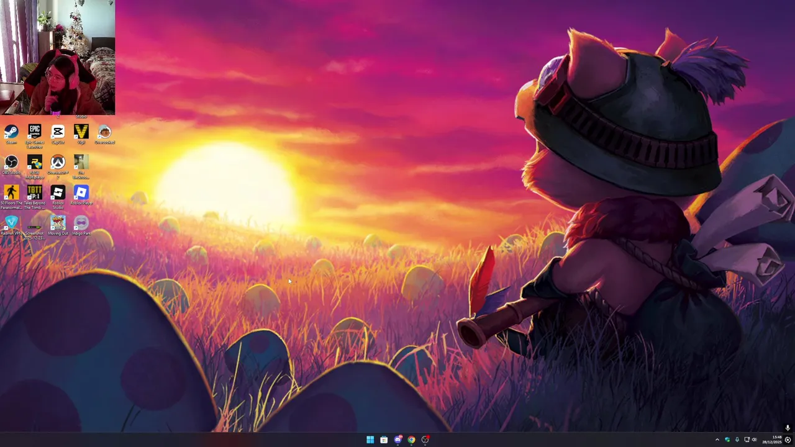Screen dimensions: 795x447
Task: Select the Indigo Park desktop icon
Action: point(81,225)
